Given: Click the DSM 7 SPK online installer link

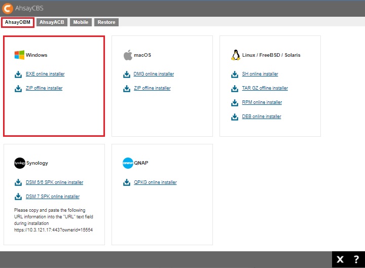Looking at the screenshot, I should pos(53,197).
